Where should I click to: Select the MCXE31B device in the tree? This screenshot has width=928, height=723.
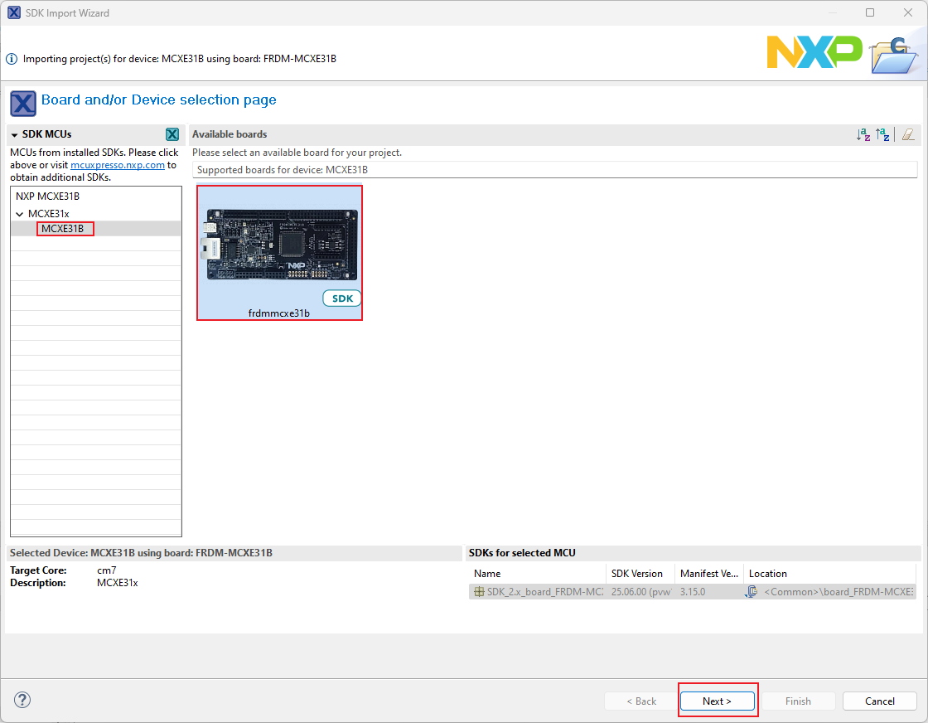[63, 229]
